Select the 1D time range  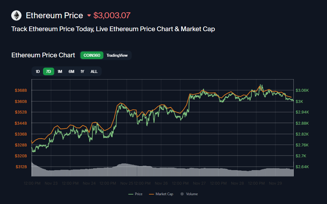tap(37, 71)
